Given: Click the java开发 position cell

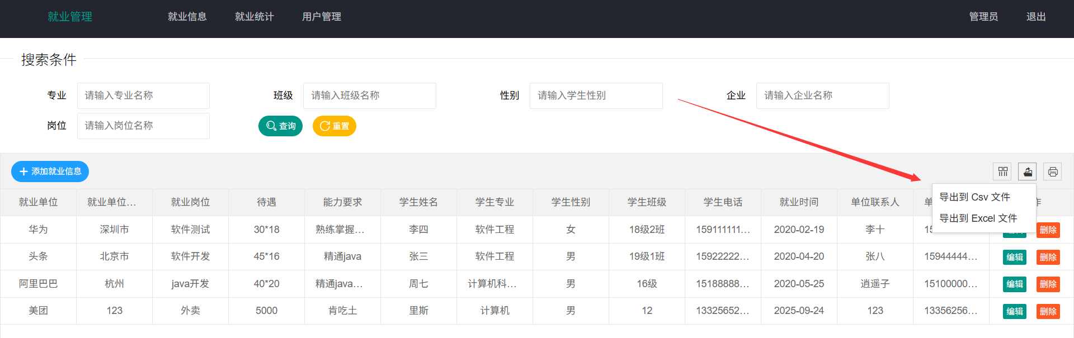Looking at the screenshot, I should tap(191, 284).
